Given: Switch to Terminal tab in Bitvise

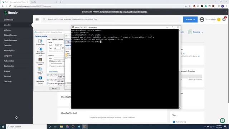Looking at the screenshot, I should pyautogui.click(x=60, y=39).
